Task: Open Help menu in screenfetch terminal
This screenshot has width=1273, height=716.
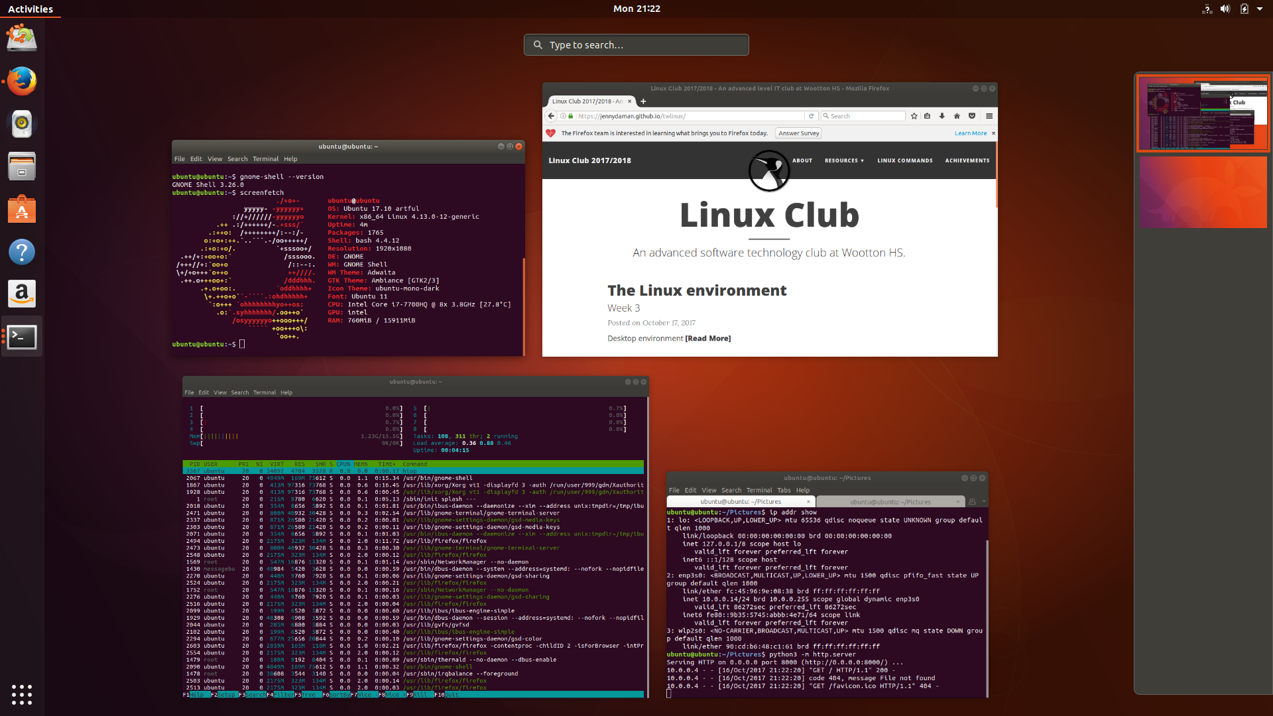Action: tap(290, 159)
